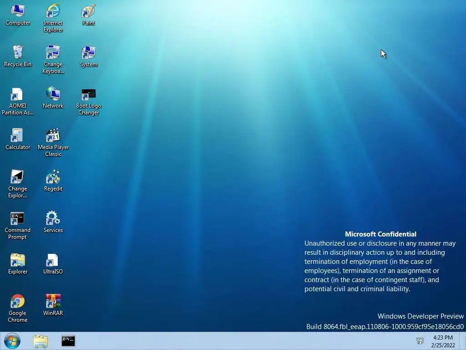This screenshot has height=350, width=466.
Task: Select the Explorer desktop shortcut
Action: 18,264
